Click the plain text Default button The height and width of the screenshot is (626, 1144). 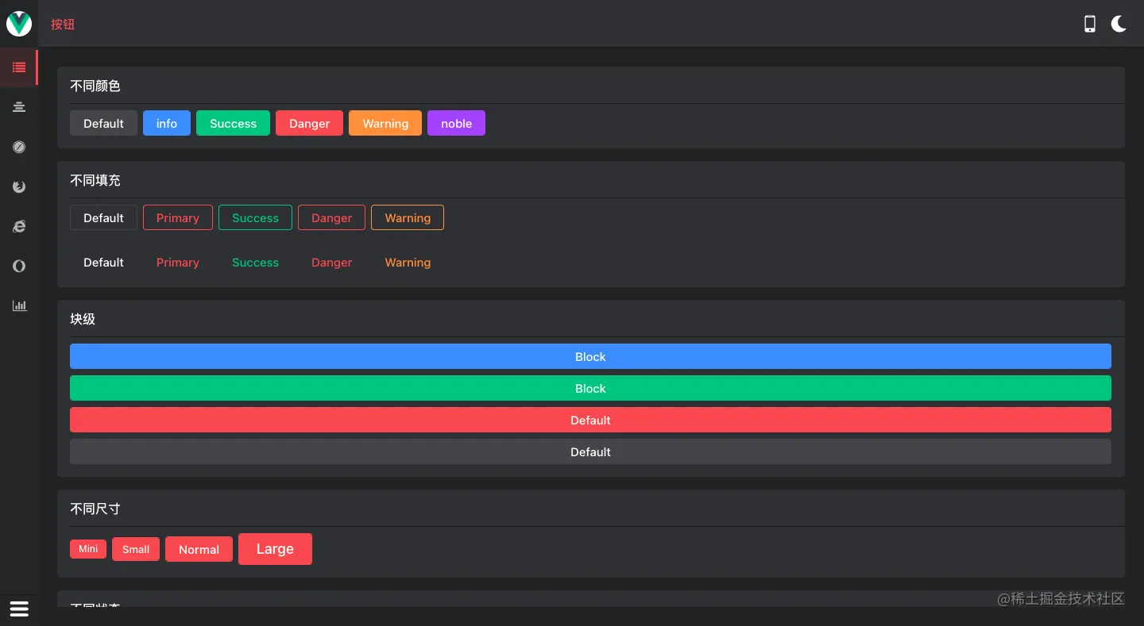[103, 262]
